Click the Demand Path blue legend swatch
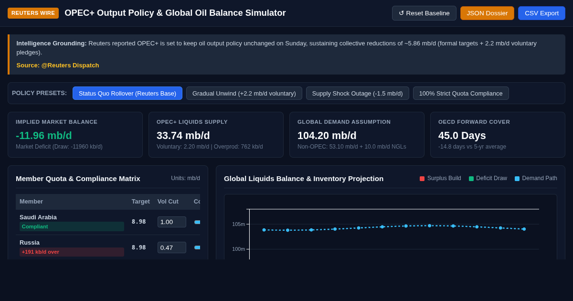The height and width of the screenshot is (301, 573). [x=517, y=179]
